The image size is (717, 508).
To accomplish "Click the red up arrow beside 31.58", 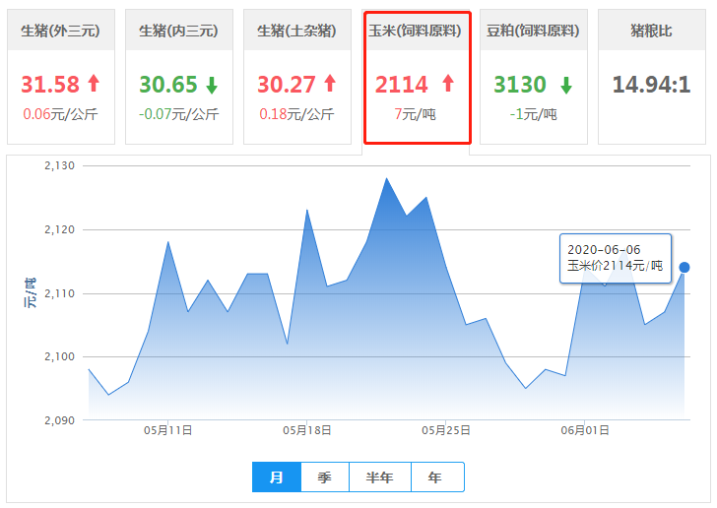I will point(94,84).
